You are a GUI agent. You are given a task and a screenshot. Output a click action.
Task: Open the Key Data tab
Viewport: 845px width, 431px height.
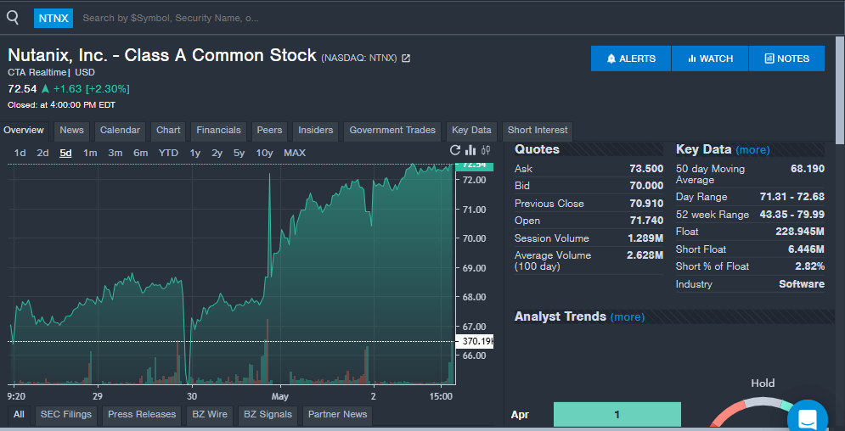pos(471,130)
